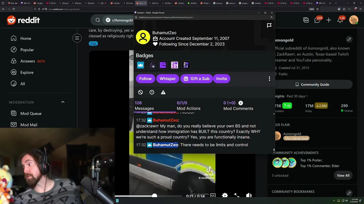Click View All community achievements
Viewport: 364px width, 204px height.
point(343,175)
